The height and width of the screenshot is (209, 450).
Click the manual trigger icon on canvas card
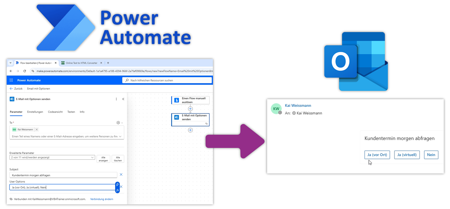tap(176, 100)
